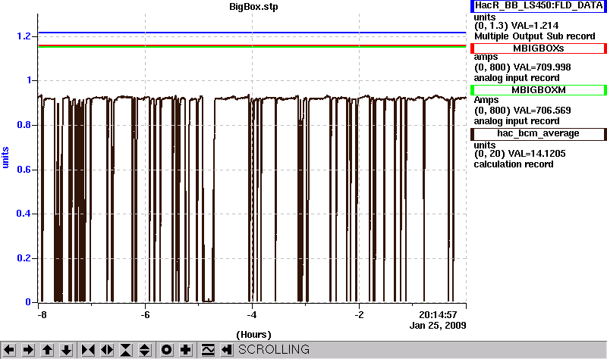Pan the plot right with the right arrow
This screenshot has height=359, width=607.
[28, 350]
